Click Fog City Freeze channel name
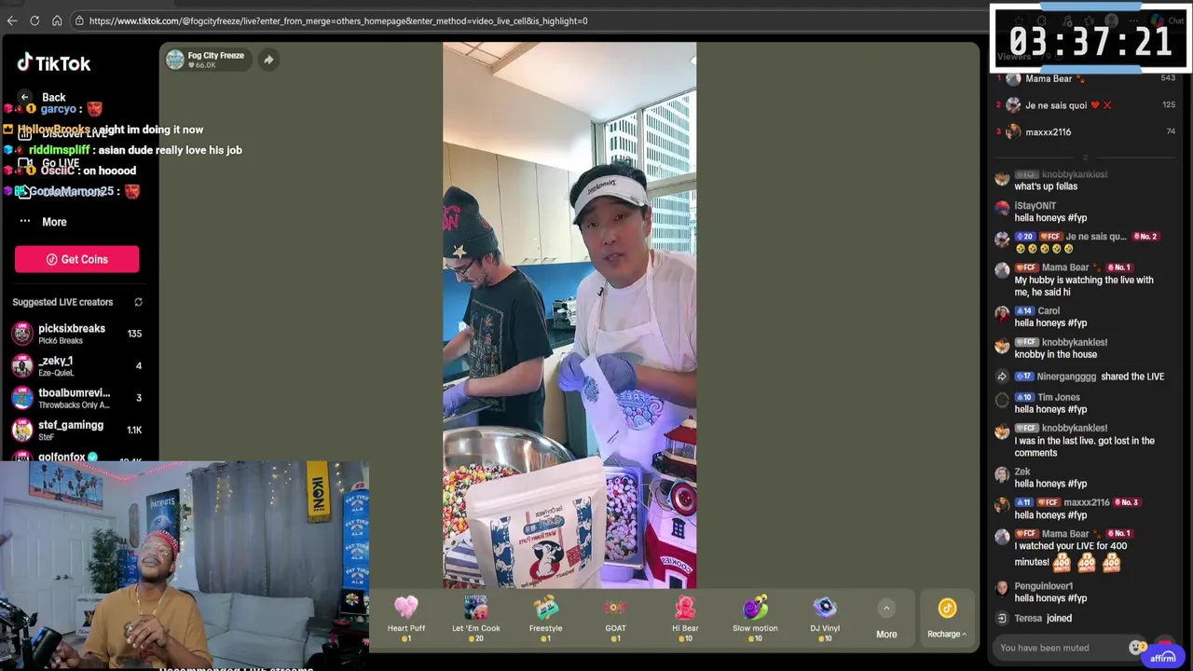The width and height of the screenshot is (1193, 671). click(x=216, y=55)
